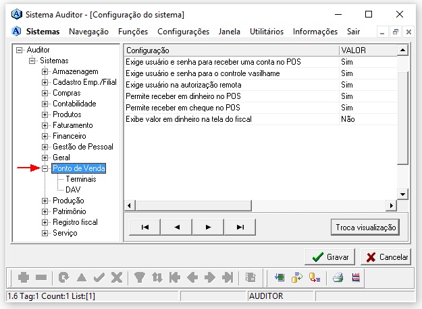Viewport: 422px width, 309px height.
Task: Click the printer icon in bottom toolbar
Action: click(x=338, y=277)
